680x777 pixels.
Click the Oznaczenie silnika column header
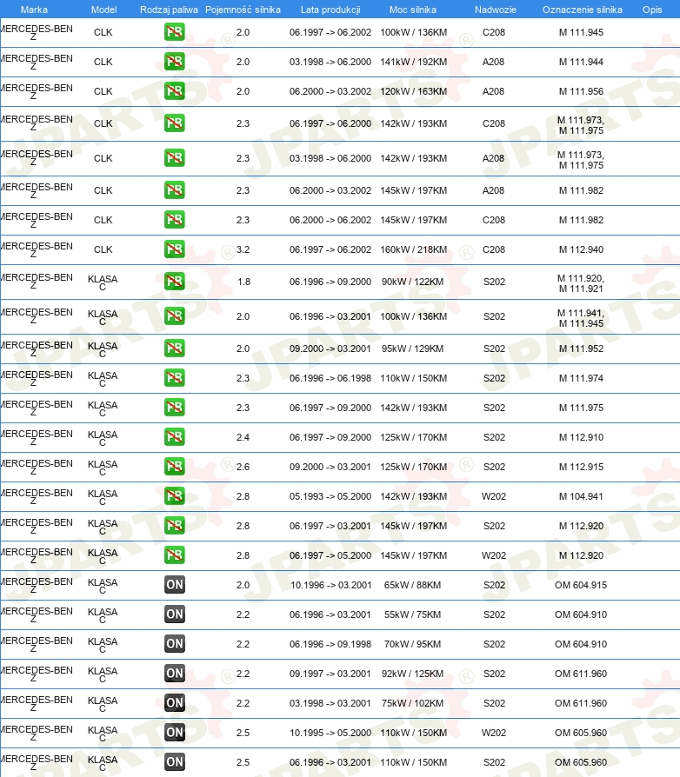click(x=583, y=10)
